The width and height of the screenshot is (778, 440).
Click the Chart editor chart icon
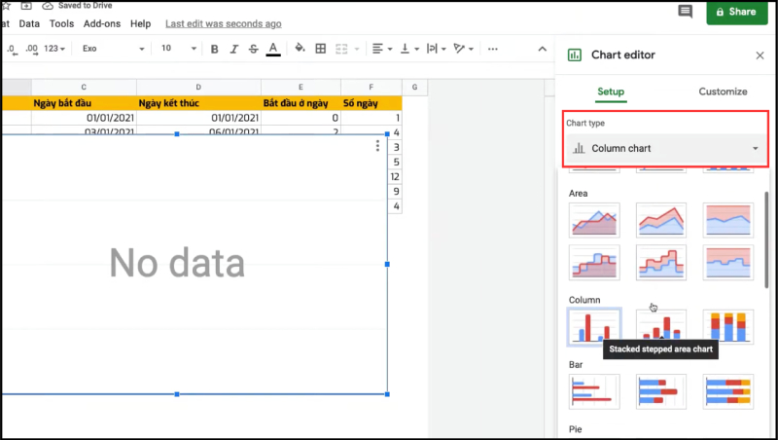(575, 55)
